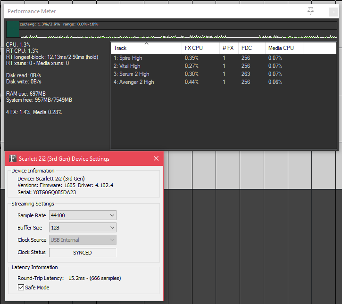Click the Focusrite logo icon in title bar
Image resolution: width=342 pixels, height=304 pixels.
(x=13, y=158)
